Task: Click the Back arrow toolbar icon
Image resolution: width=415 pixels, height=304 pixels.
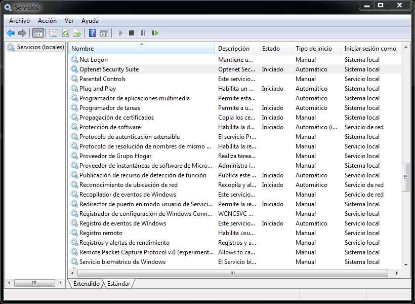Action: click(11, 33)
